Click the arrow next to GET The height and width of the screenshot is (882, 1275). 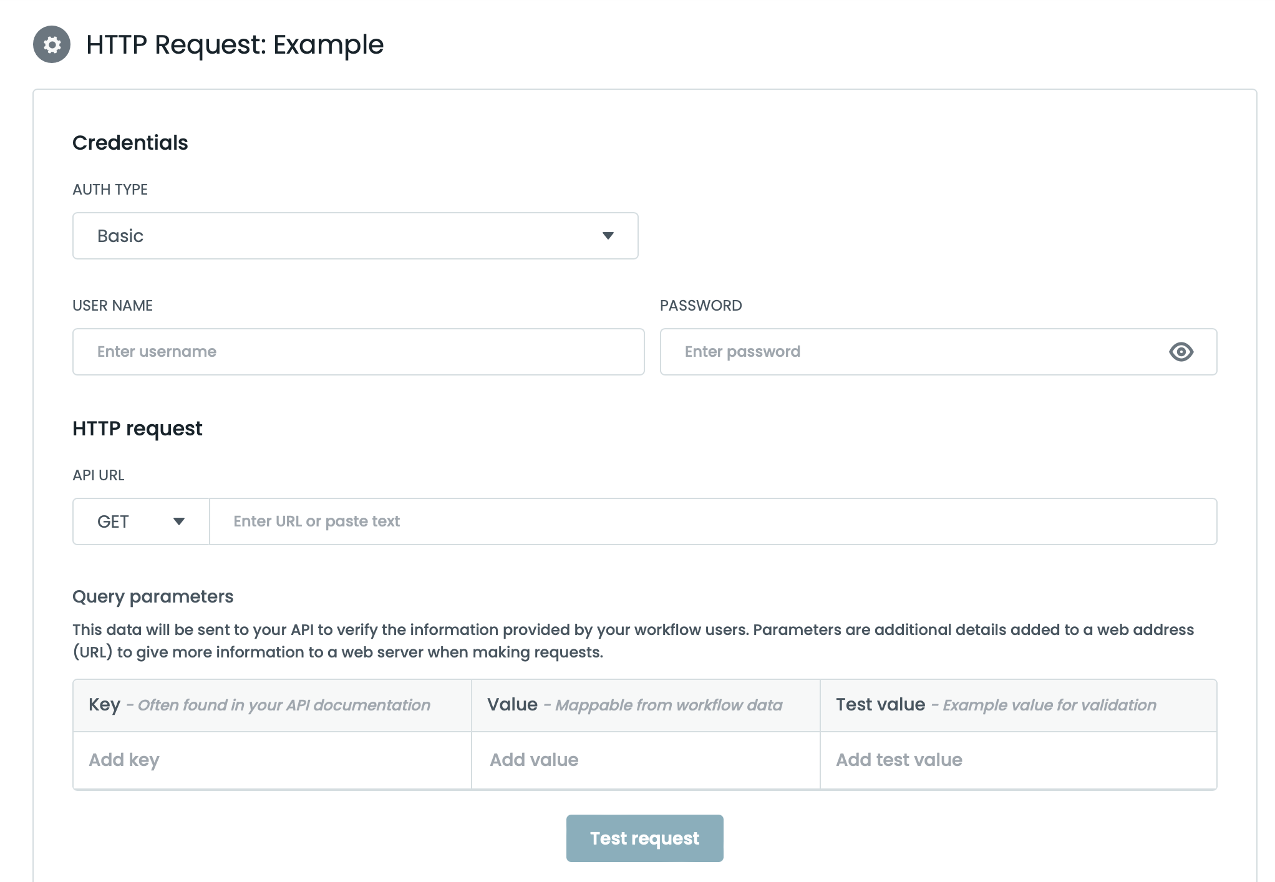179,521
